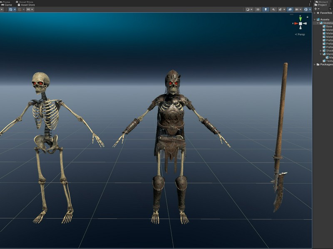The height and width of the screenshot is (249, 333).
Task: Select the Shaders folder
Action: point(328,51)
